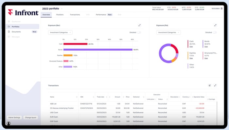Select Portfolios in the sidebar
This screenshot has height=130, width=229.
[22, 27]
